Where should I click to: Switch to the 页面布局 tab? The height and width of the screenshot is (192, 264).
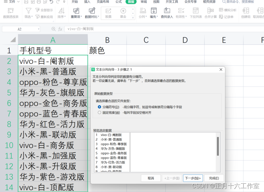[x=103, y=2]
